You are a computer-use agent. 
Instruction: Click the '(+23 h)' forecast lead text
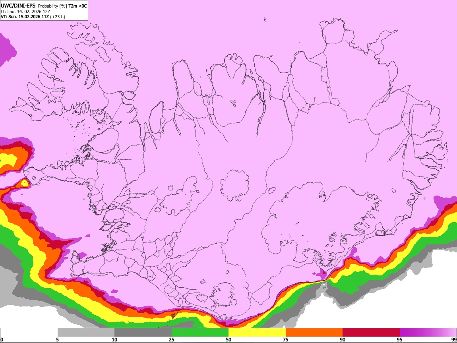(58, 17)
